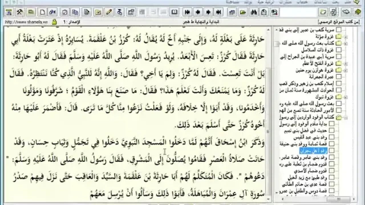Click the green padlock icon
This screenshot has height=205, width=365.
[x=54, y=22]
